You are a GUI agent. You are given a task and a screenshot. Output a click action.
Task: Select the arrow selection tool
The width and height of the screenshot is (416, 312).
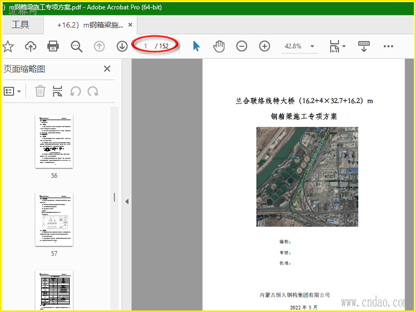coord(196,46)
